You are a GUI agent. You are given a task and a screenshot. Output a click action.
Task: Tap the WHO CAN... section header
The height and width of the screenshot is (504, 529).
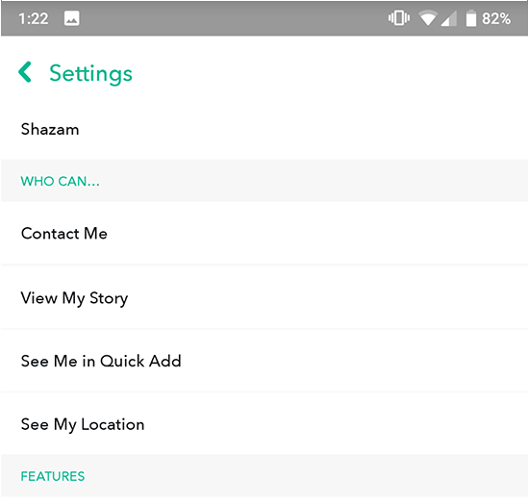point(60,181)
